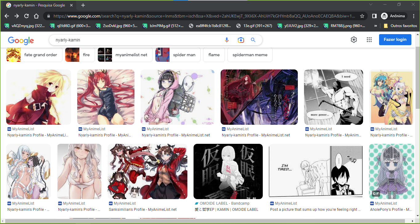Filter by the myanimelist net chip
420x224 pixels.
125,55
